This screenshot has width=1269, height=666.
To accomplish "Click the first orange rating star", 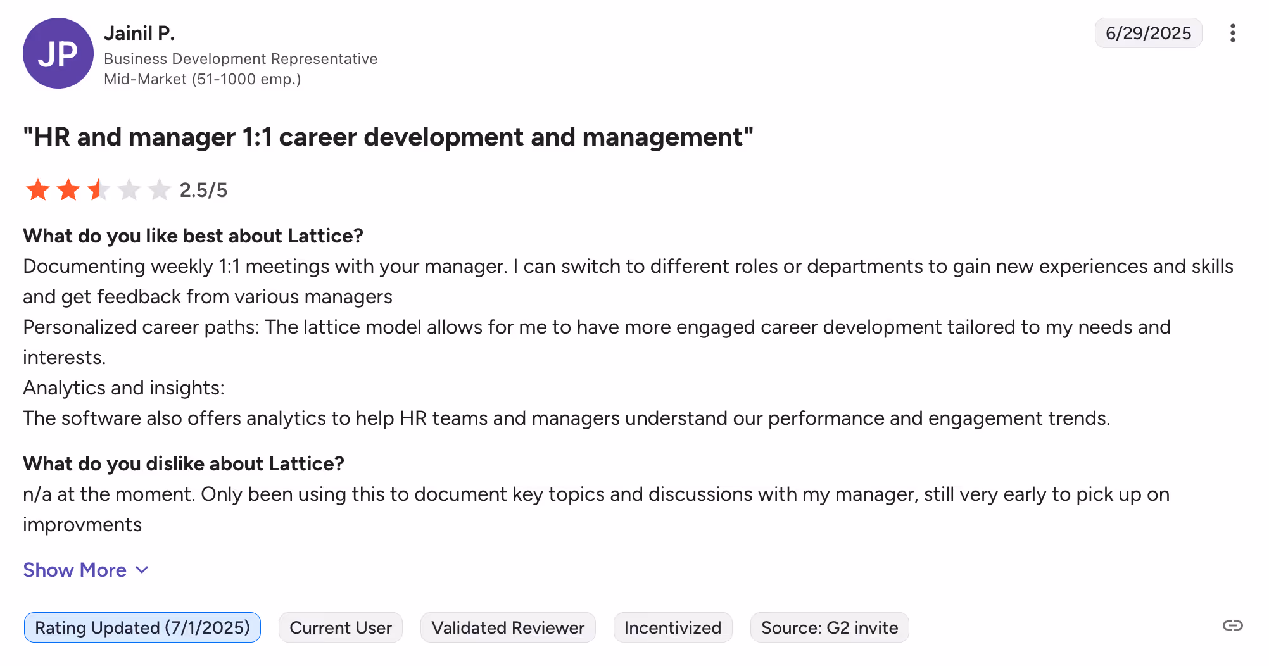I will [38, 189].
